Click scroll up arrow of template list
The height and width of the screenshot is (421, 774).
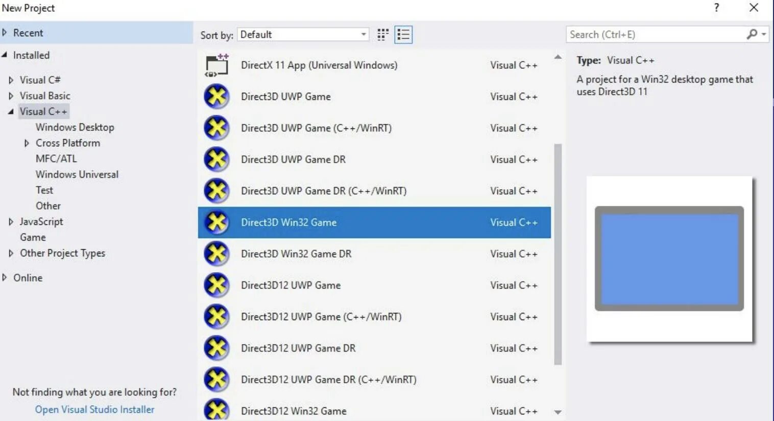(x=558, y=57)
